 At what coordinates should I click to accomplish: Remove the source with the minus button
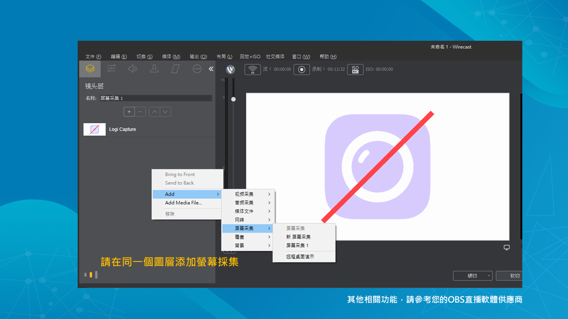tap(140, 112)
